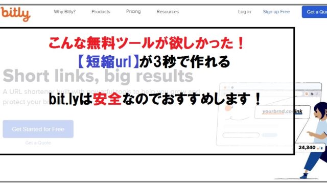Click the three-dot menu icon in mock browser
This screenshot has height=184, width=327.
(317, 94)
